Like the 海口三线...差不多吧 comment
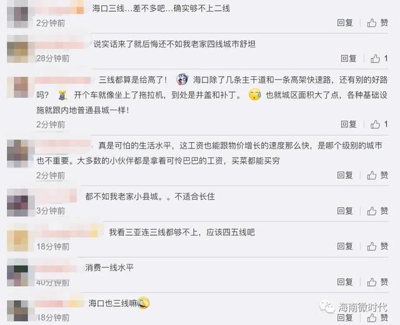The width and height of the screenshot is (400, 325). [377, 23]
